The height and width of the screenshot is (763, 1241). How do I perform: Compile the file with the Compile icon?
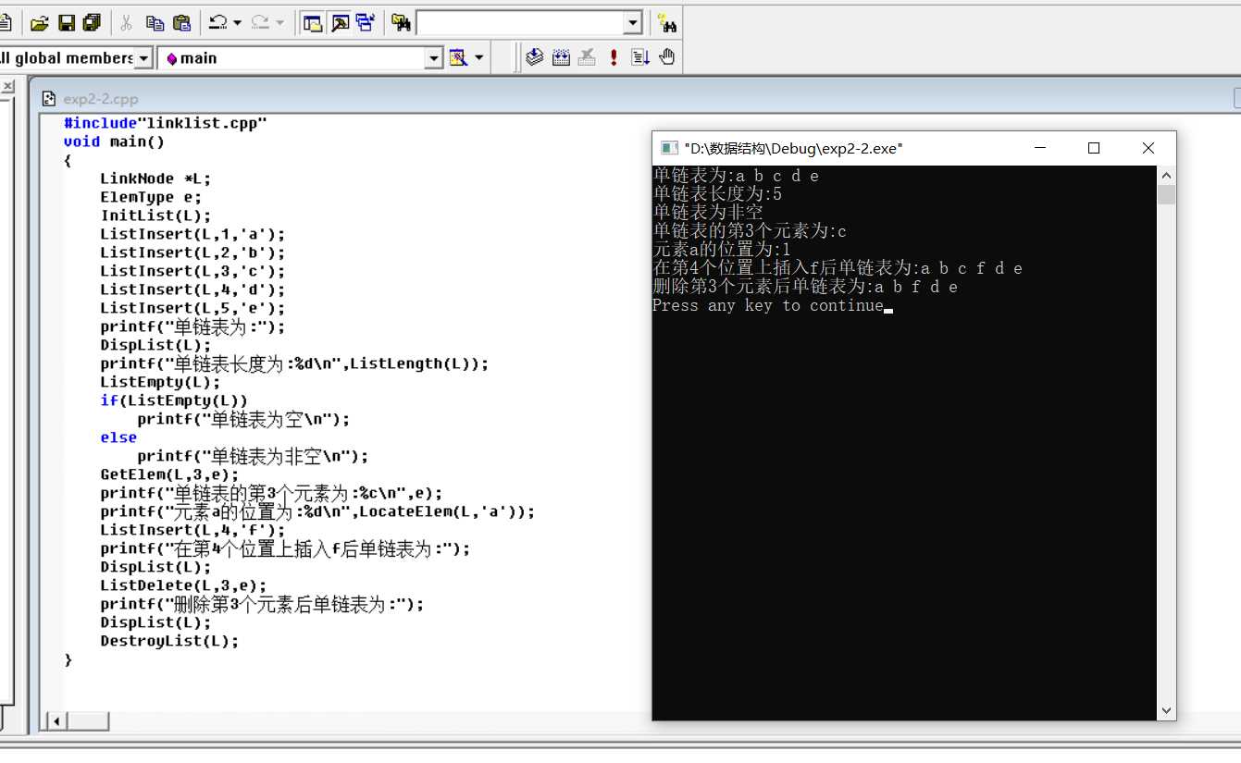[x=534, y=57]
